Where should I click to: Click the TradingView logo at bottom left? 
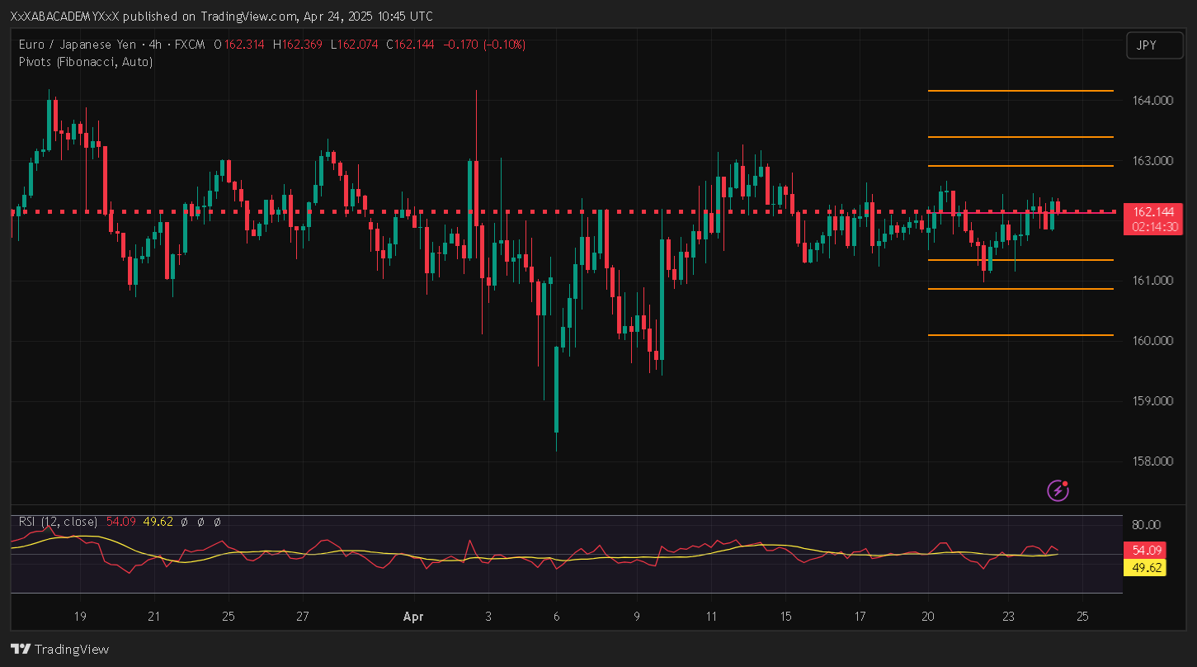coord(59,650)
